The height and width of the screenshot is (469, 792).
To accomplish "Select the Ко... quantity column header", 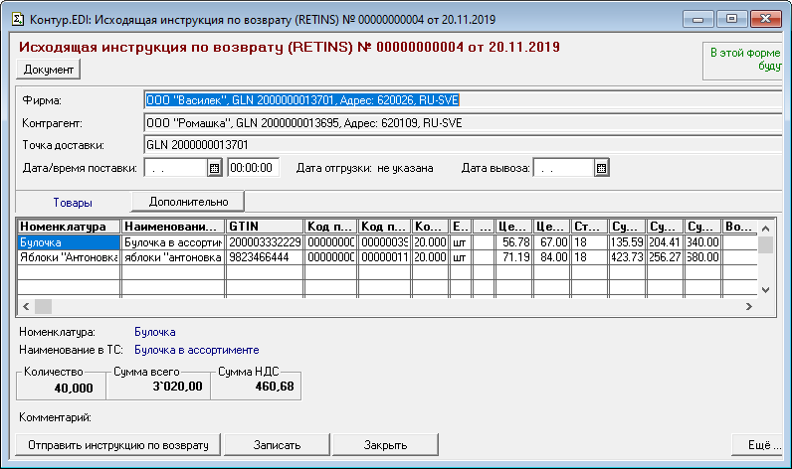I will 430,227.
